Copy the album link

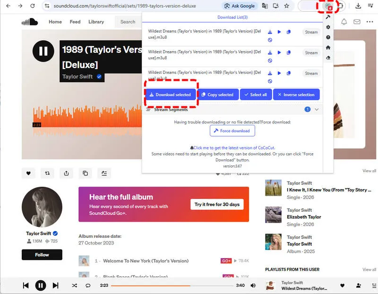click(85, 173)
